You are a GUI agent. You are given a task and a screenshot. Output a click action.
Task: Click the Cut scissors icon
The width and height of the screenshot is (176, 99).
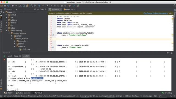coord(20,5)
